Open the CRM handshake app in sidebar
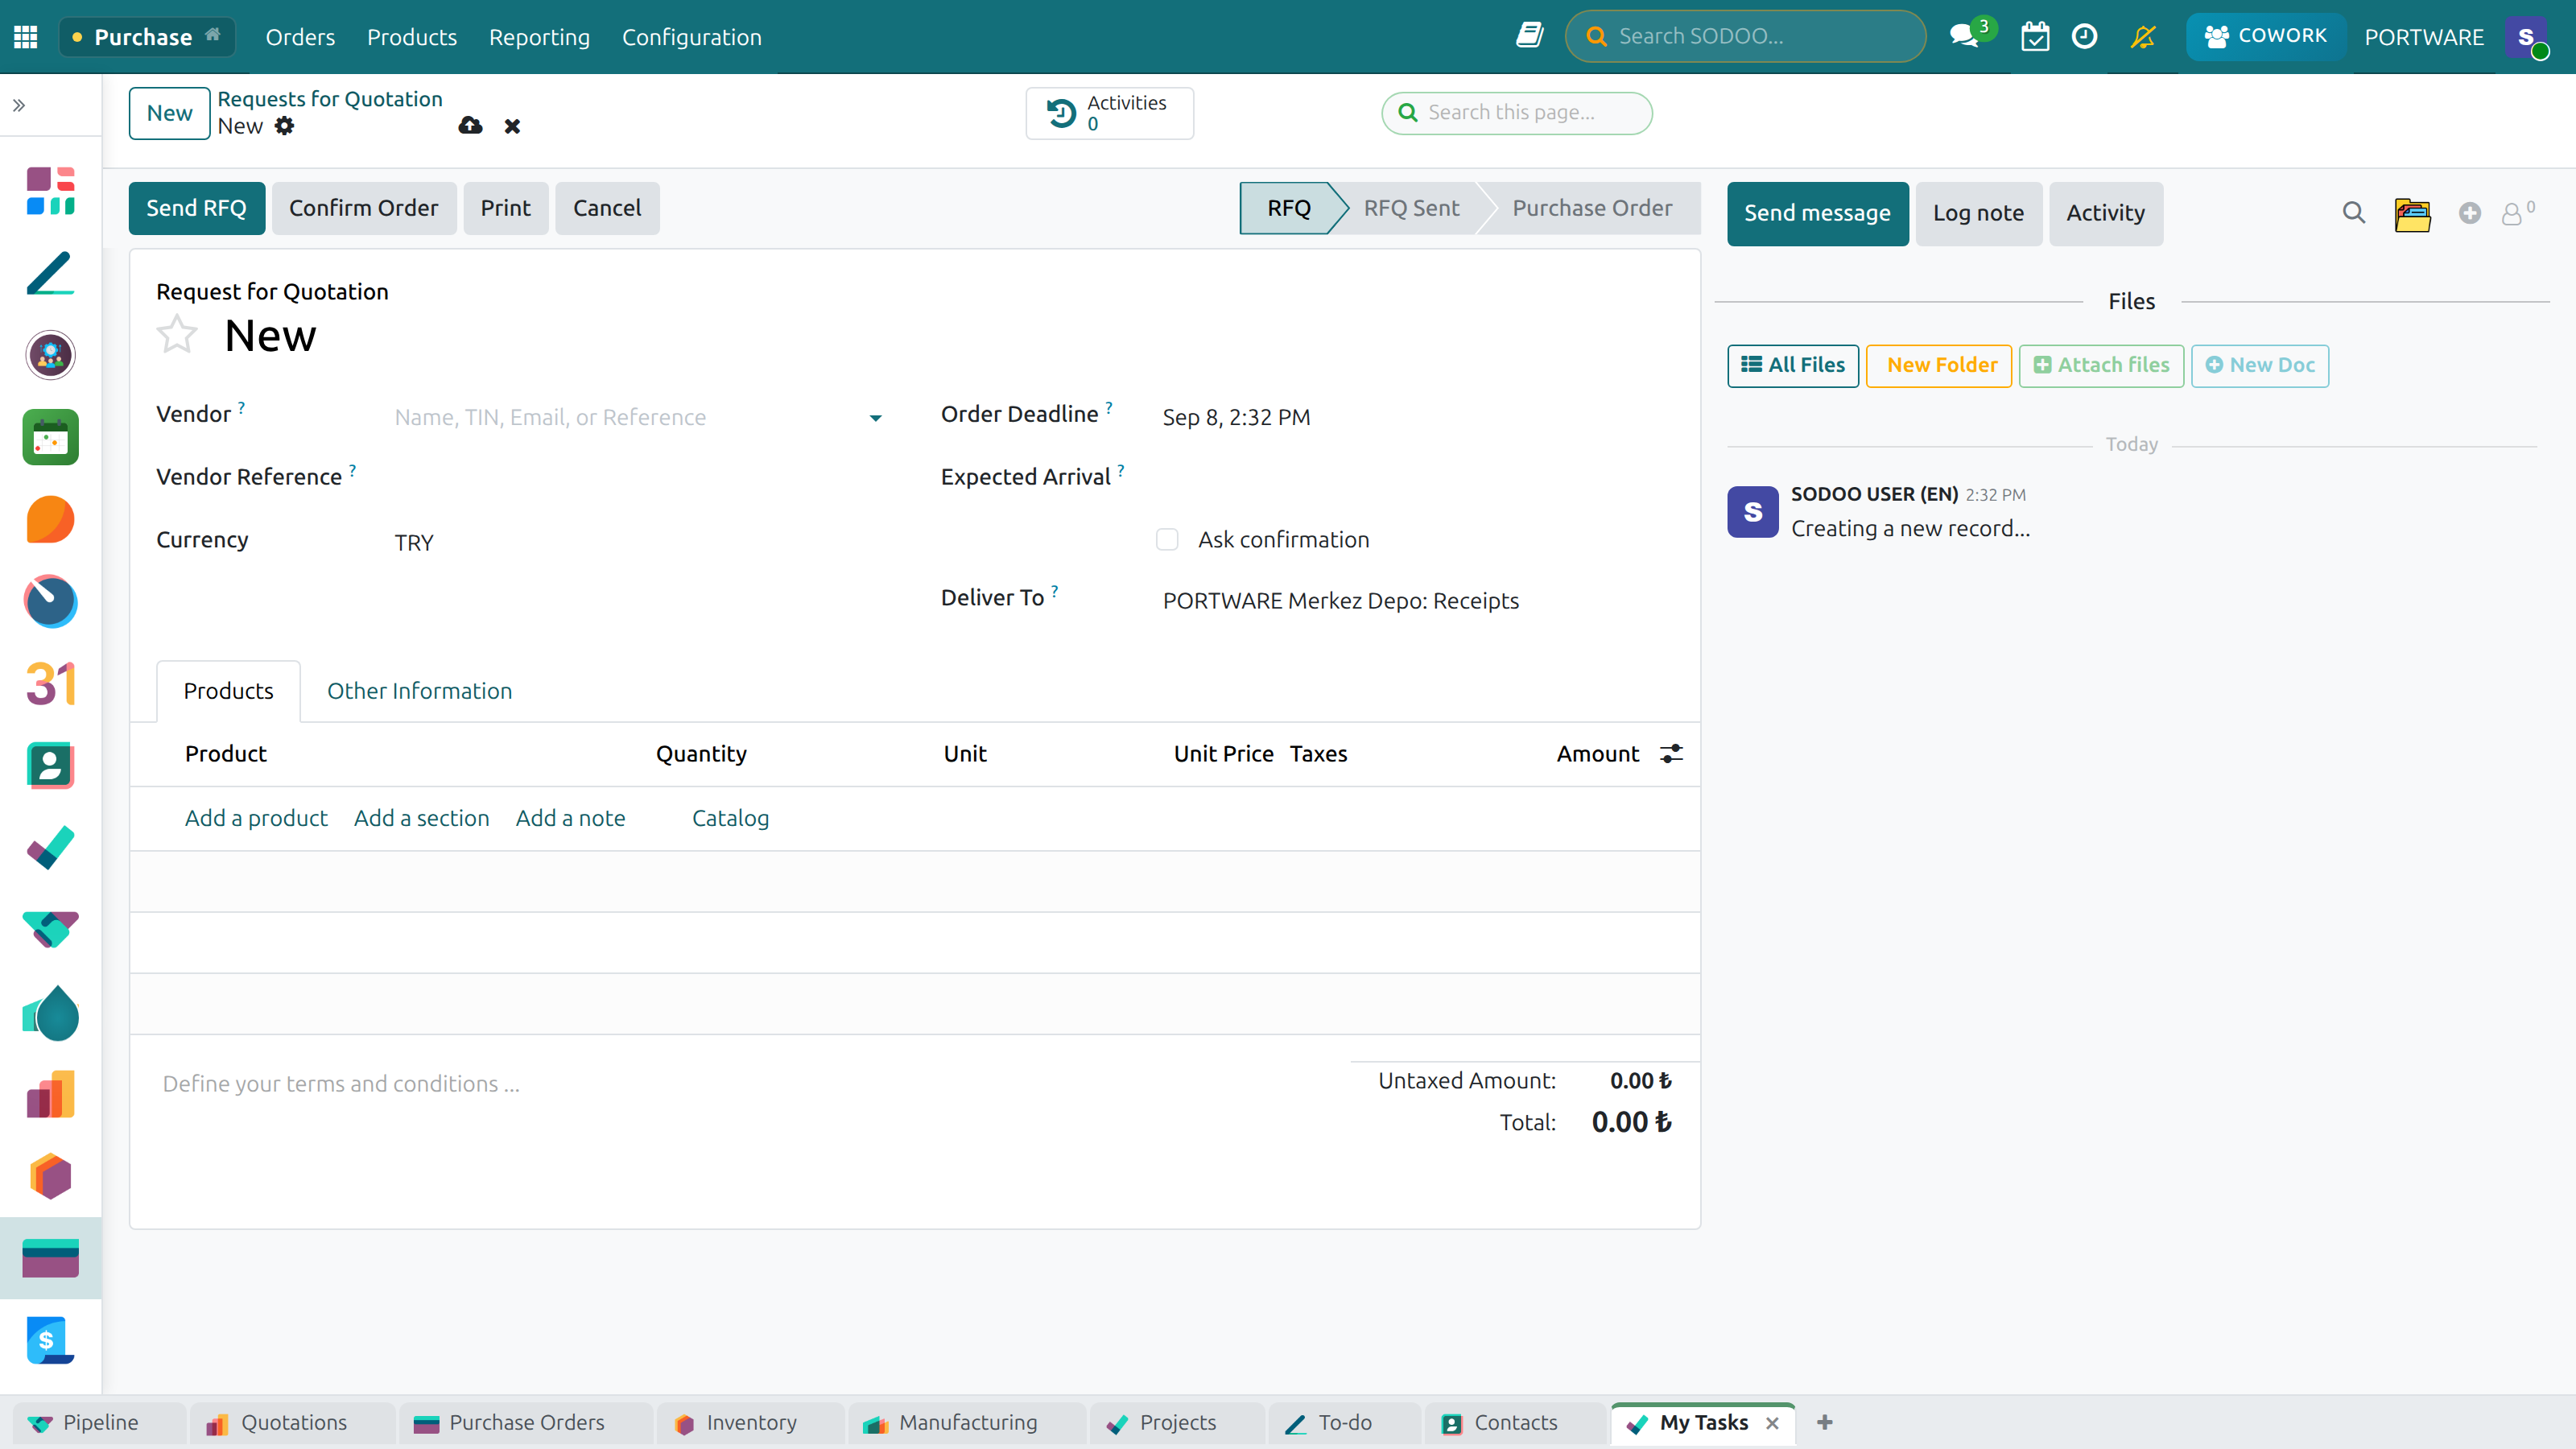Screen dimensions: 2576x1449 50,930
